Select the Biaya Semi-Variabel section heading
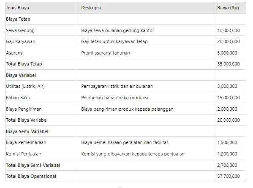 27,131
